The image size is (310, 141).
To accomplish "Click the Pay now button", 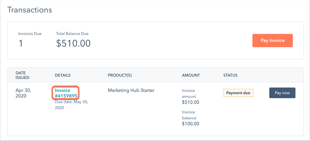I will click(x=282, y=93).
